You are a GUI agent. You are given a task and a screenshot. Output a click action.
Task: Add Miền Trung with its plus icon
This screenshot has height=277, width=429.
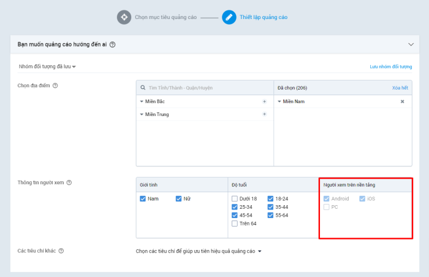[x=264, y=114]
